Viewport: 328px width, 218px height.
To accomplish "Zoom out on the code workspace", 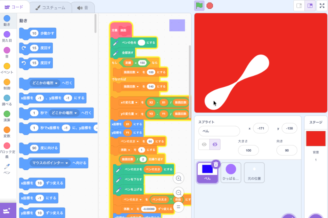I will pyautogui.click(x=179, y=193).
